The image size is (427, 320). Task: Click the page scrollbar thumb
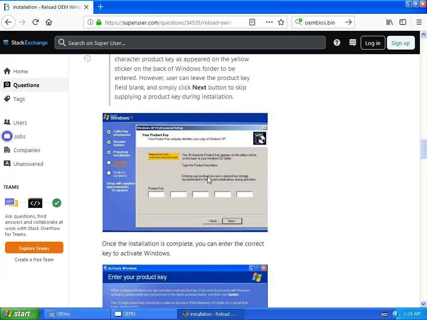tap(423, 149)
